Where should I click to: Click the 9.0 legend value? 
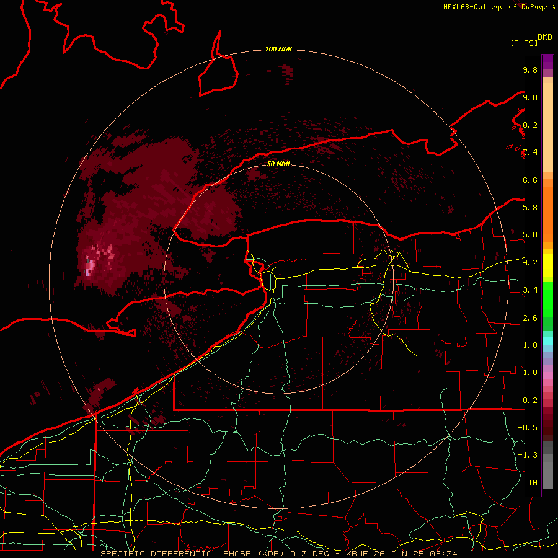[x=530, y=97]
